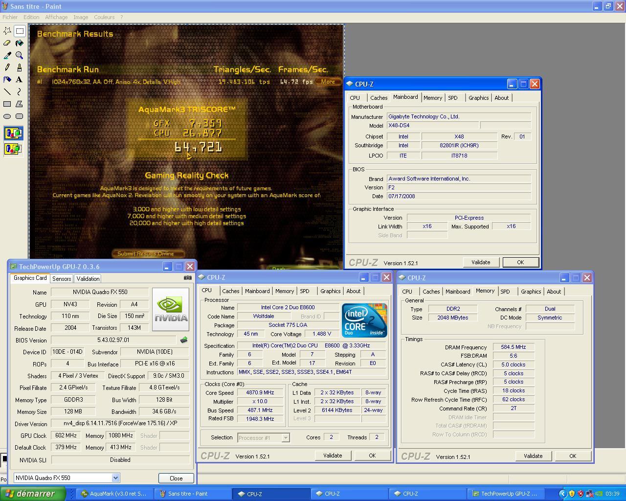
Task: Click Validate in Mainboard CPU-Z window
Action: (x=481, y=262)
